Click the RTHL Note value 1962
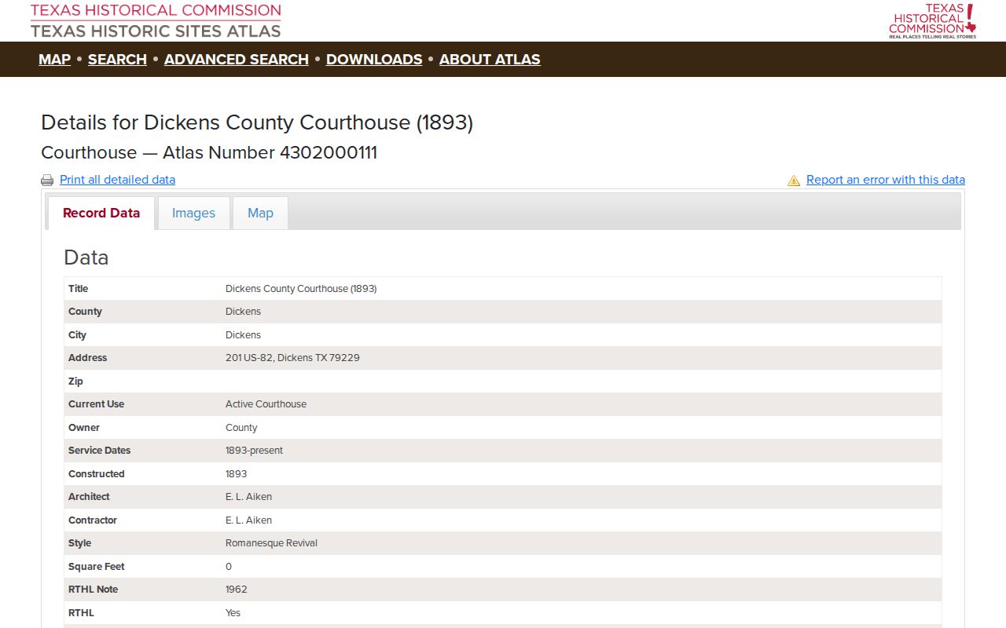This screenshot has width=1006, height=628. (236, 590)
